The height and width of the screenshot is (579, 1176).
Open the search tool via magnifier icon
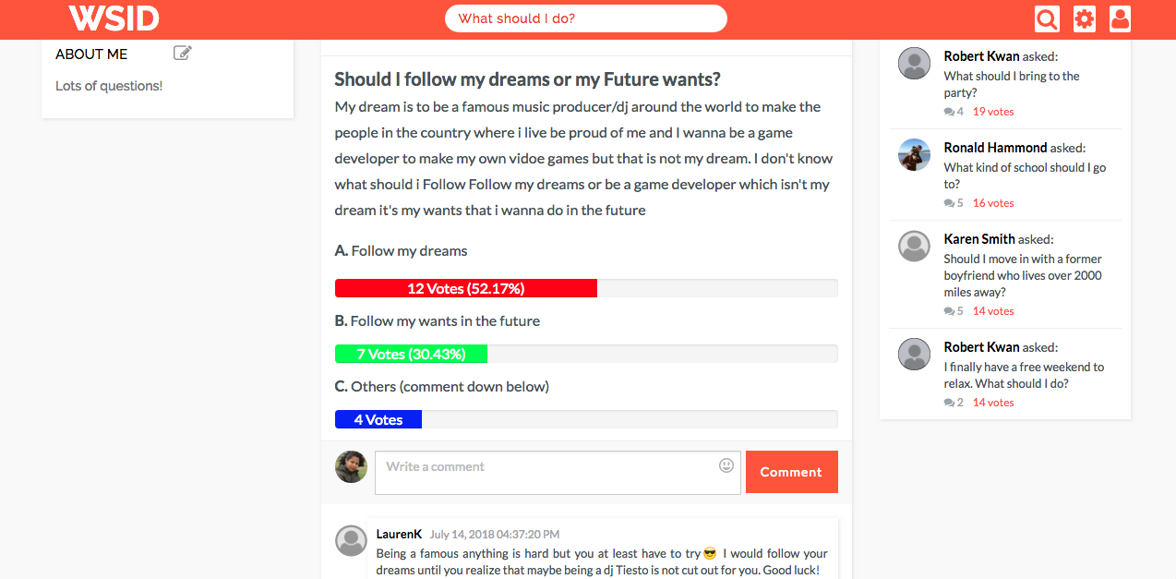pos(1047,18)
